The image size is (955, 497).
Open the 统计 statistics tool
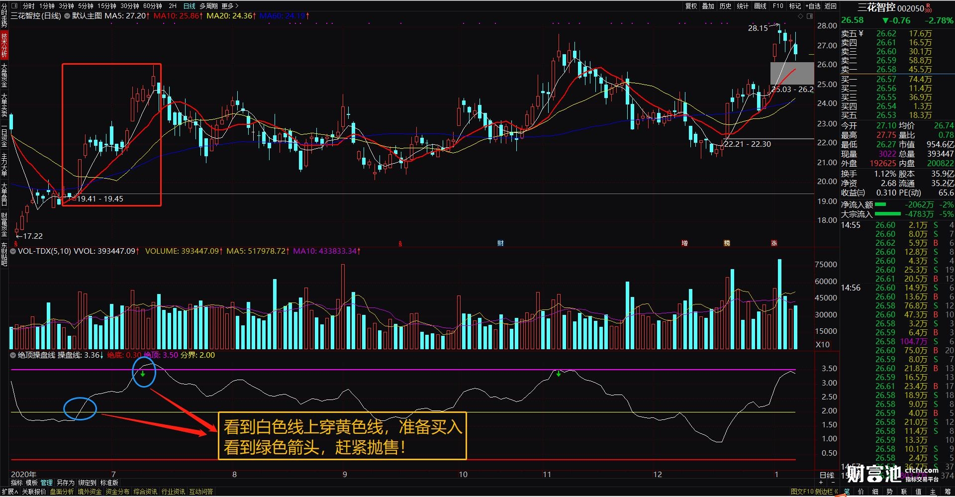point(743,6)
